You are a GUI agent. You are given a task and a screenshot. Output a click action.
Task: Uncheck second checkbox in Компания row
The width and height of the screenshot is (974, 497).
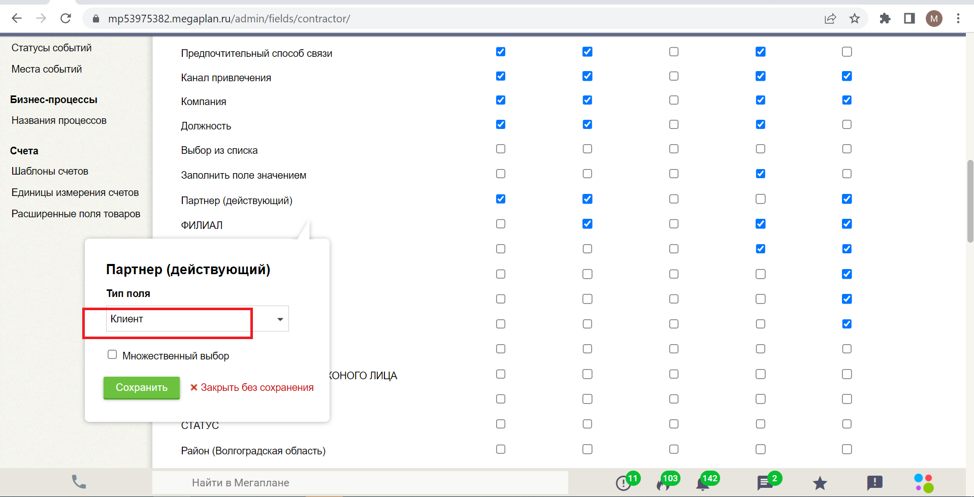(x=588, y=100)
